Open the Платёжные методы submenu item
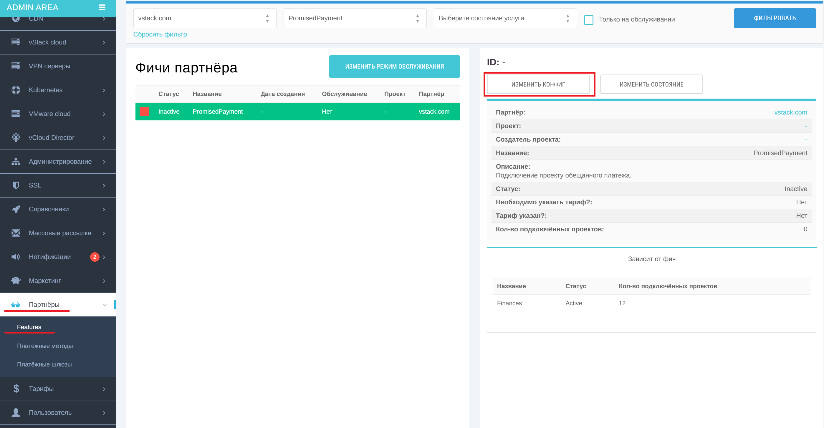824x428 pixels. (x=45, y=346)
